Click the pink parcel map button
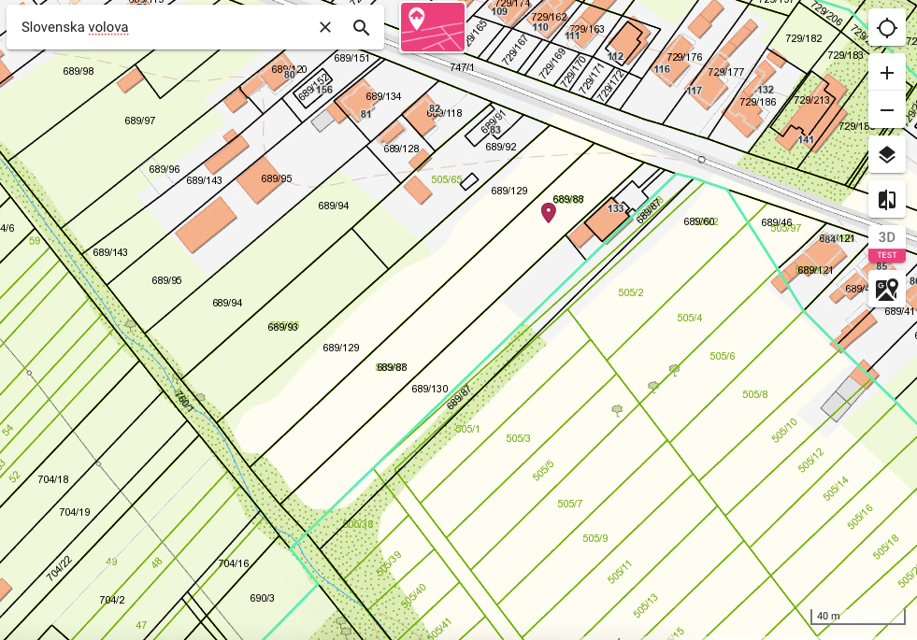Viewport: 917px width, 640px height. (x=433, y=27)
